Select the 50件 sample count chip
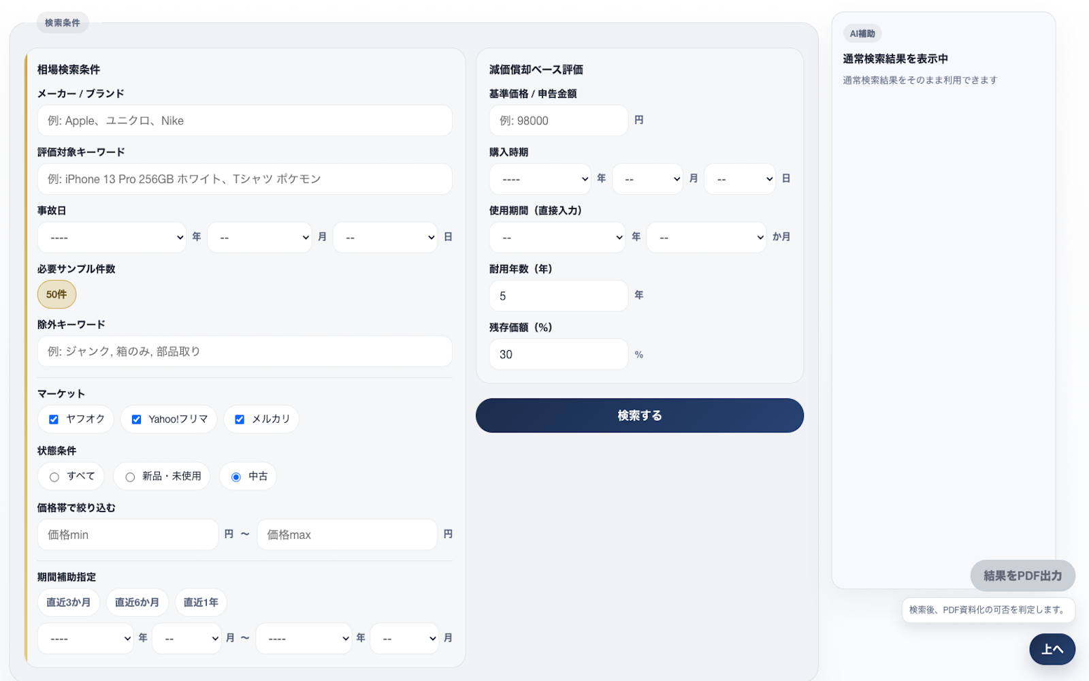 click(56, 295)
